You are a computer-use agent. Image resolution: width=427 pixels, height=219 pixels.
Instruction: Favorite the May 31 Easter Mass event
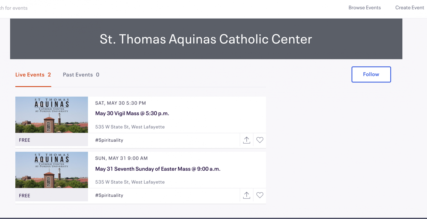pyautogui.click(x=260, y=195)
